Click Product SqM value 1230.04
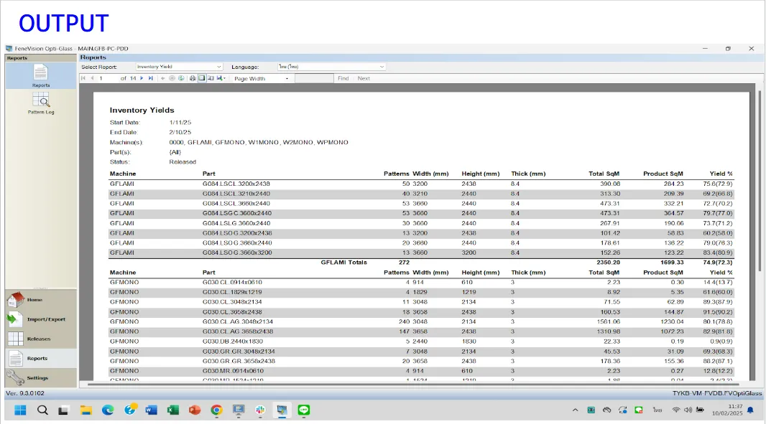This screenshot has height=424, width=766. [672, 321]
